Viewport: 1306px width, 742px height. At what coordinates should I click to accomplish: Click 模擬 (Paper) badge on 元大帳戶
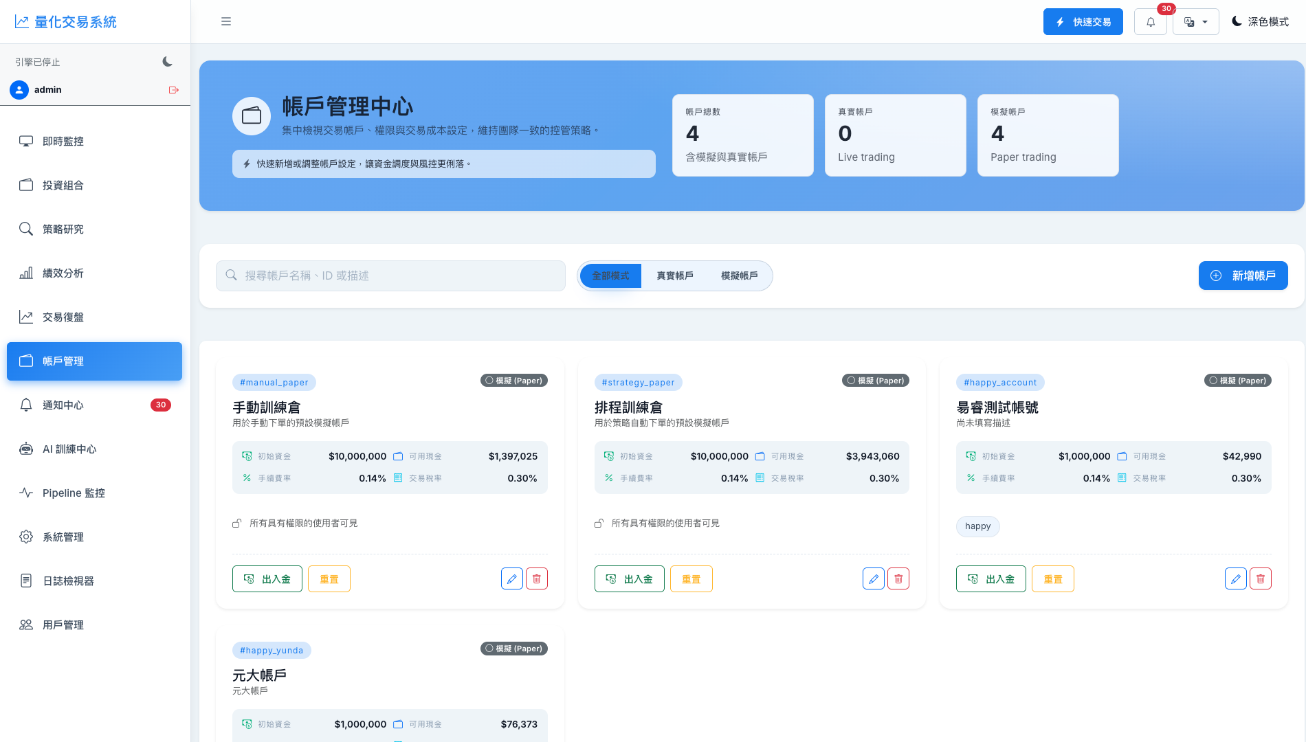click(514, 649)
